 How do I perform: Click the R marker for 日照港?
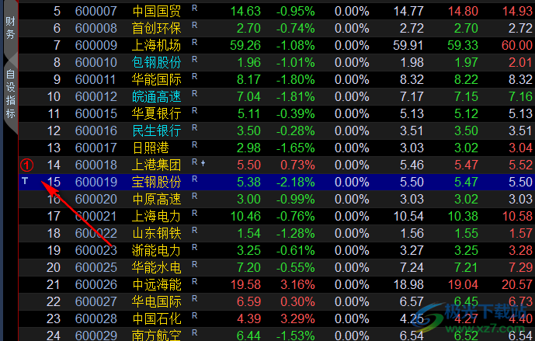point(194,144)
